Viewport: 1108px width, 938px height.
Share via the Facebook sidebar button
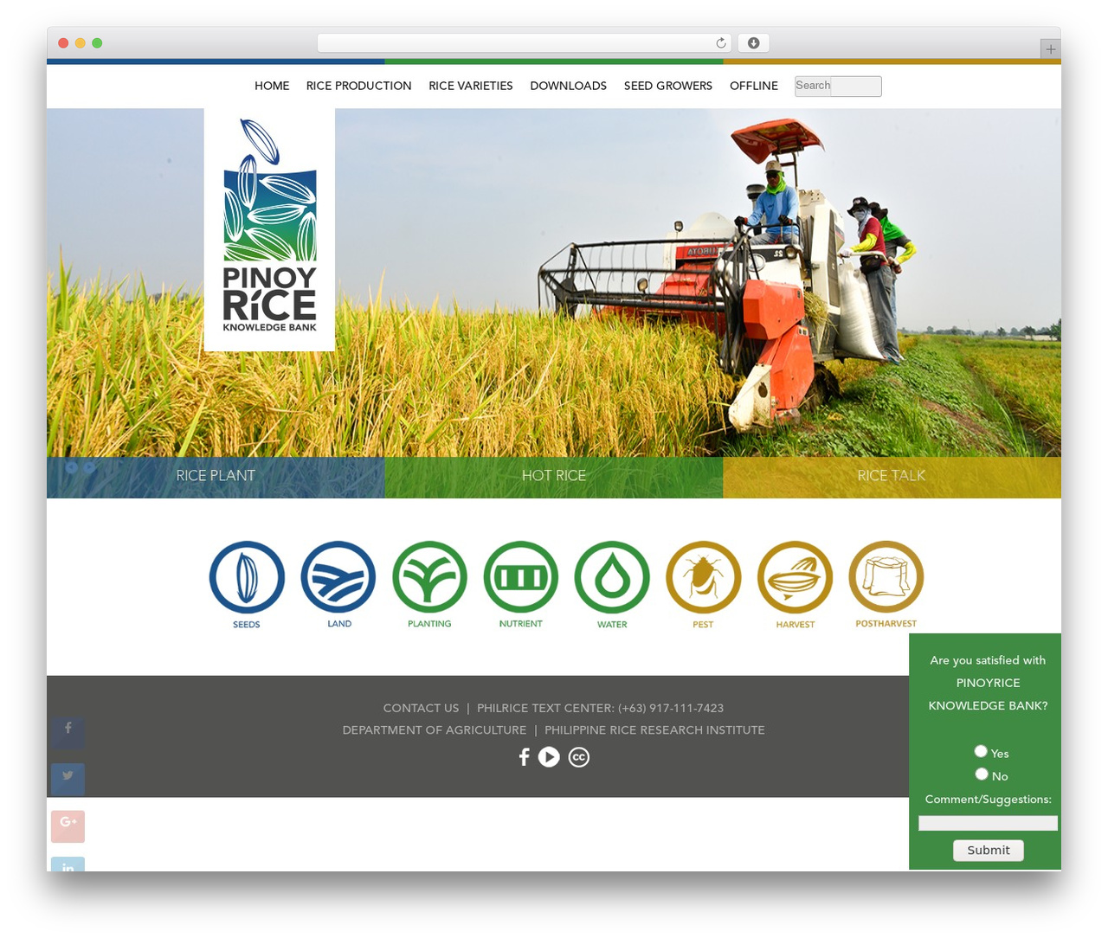pyautogui.click(x=68, y=732)
